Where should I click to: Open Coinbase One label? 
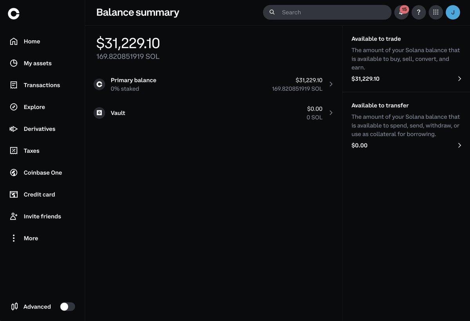43,172
